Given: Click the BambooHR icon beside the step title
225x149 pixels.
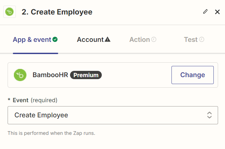Looking at the screenshot, I should click(x=10, y=12).
